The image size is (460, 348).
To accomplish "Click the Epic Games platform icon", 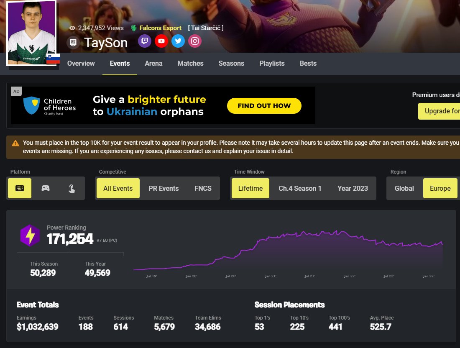I will (x=73, y=43).
